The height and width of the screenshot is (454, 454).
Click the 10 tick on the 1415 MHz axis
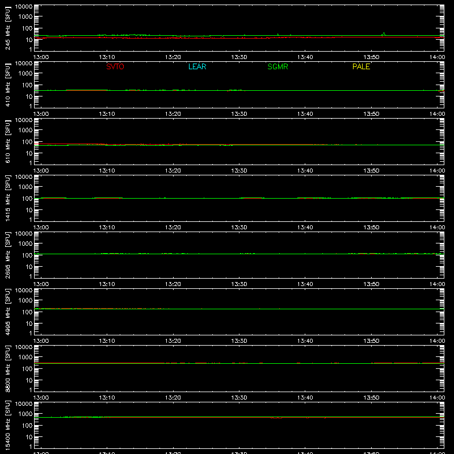pos(30,210)
